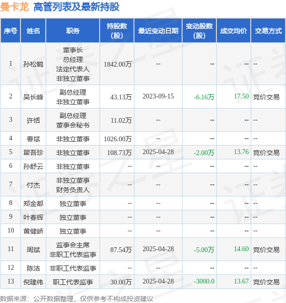Click 独立董事 in 郑金都's row
This screenshot has height=303, width=286.
pyautogui.click(x=73, y=204)
